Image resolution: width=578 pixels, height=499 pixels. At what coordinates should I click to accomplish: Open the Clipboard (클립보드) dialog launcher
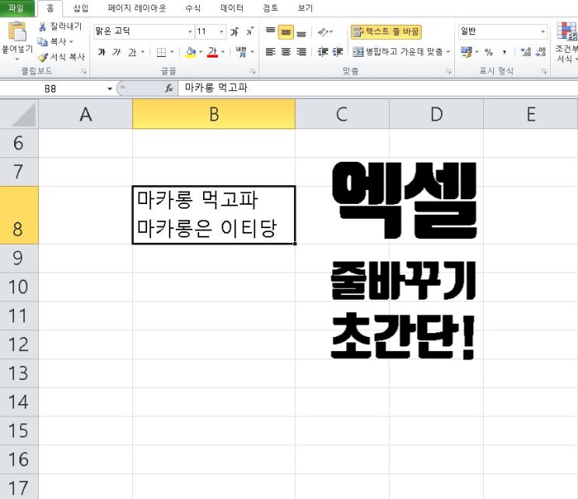pyautogui.click(x=84, y=72)
